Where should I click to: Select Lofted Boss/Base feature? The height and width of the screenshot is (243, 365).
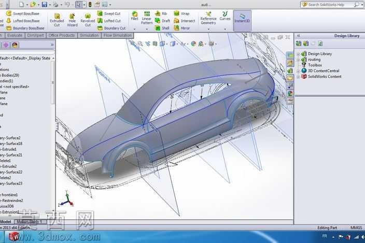point(23,21)
